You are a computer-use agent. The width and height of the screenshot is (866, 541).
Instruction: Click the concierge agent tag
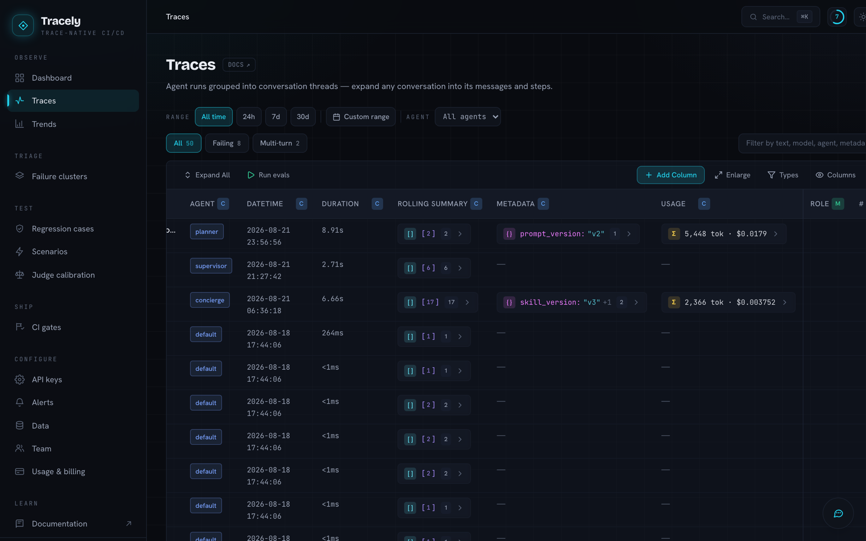[210, 300]
